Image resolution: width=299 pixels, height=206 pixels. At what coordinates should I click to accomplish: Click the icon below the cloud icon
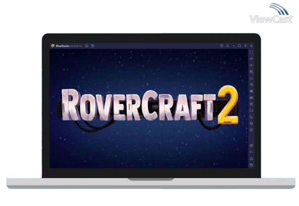click(x=251, y=98)
